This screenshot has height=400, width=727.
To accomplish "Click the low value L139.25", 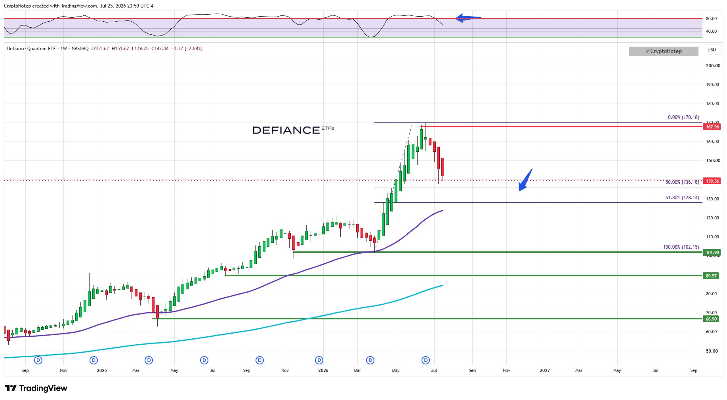I will [x=140, y=49].
